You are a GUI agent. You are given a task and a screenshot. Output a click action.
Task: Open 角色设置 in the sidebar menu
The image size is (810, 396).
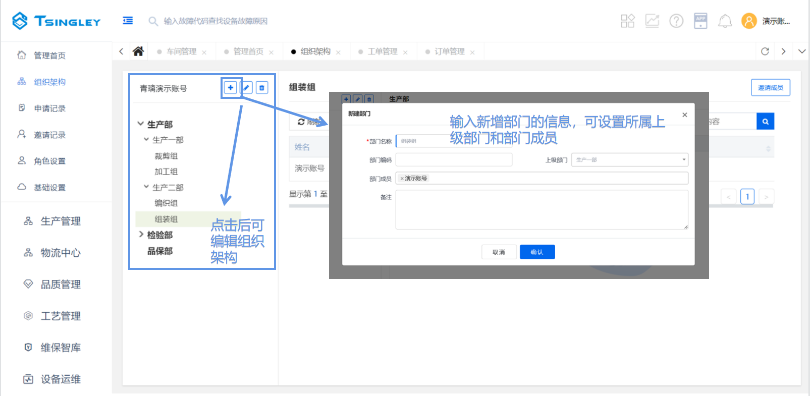(x=49, y=161)
